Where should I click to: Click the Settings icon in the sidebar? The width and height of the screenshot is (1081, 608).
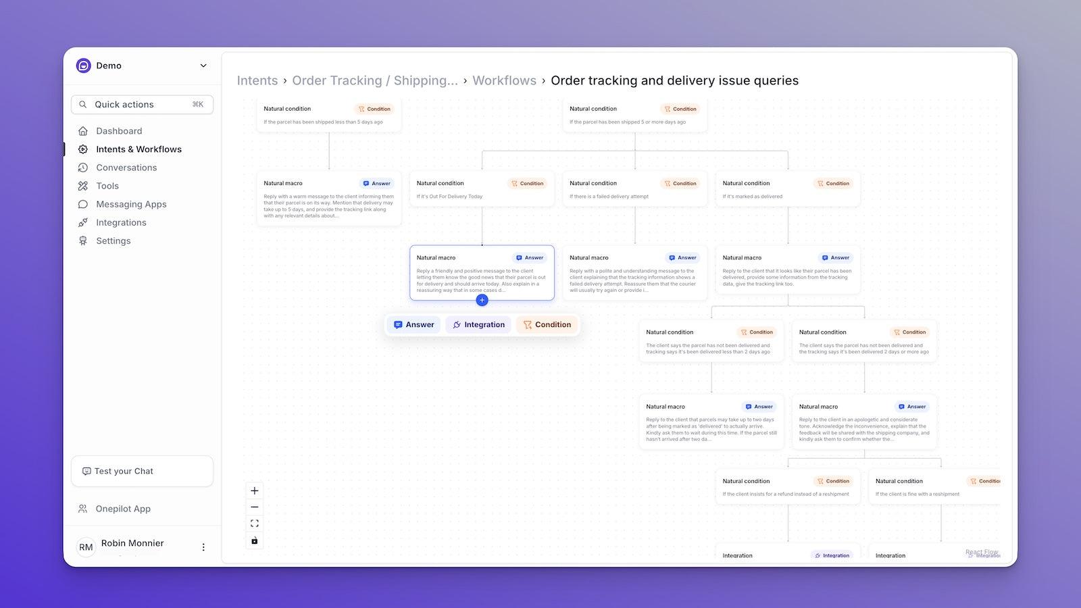click(x=82, y=240)
